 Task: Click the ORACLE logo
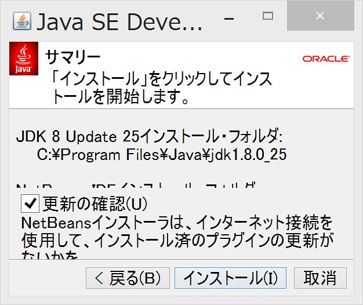[326, 59]
